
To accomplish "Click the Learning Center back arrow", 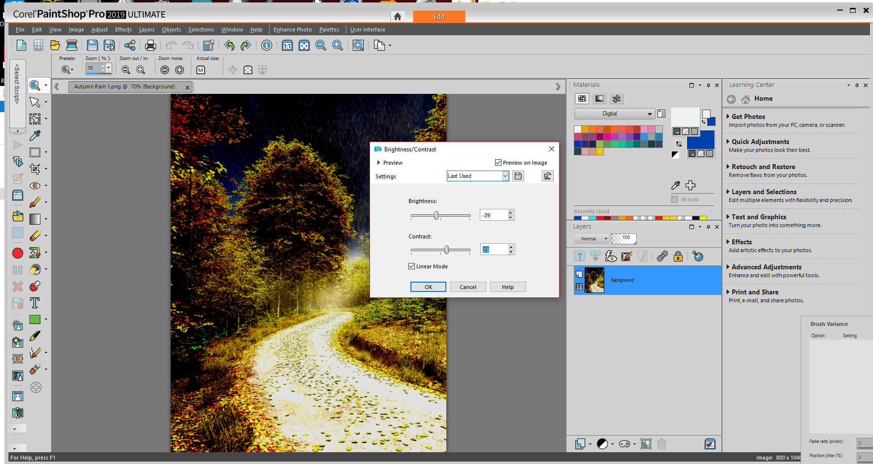I will [732, 99].
